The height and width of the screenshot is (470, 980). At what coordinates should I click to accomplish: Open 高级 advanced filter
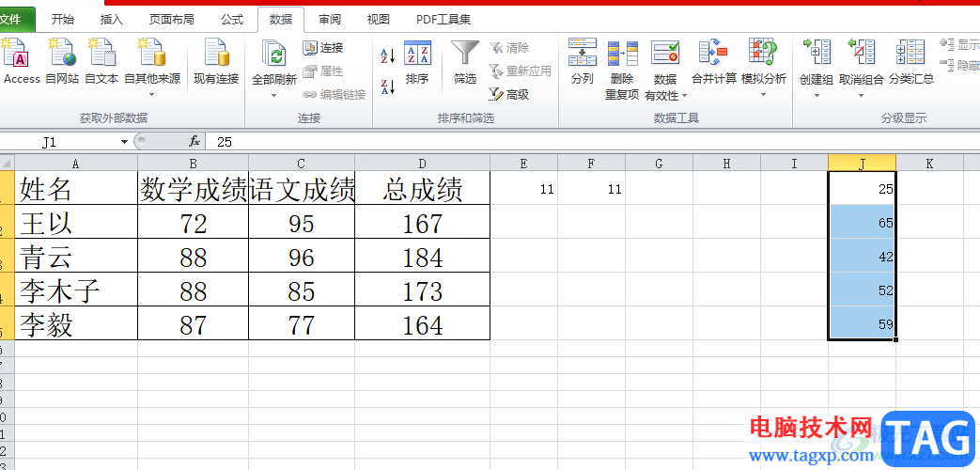509,95
